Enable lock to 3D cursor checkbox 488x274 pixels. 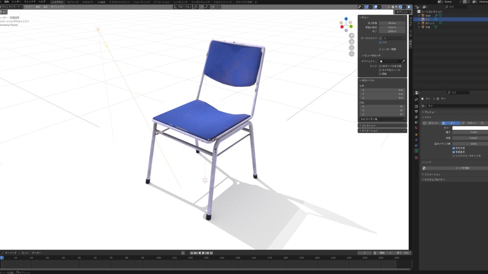(380, 66)
